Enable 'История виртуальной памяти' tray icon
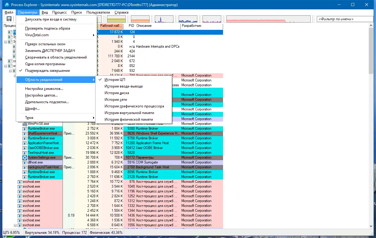Screen dimensions: 376x238 click(x=133, y=113)
